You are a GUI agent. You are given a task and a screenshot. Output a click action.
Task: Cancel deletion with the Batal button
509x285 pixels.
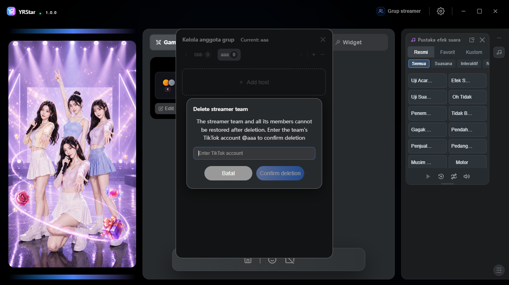pyautogui.click(x=228, y=173)
